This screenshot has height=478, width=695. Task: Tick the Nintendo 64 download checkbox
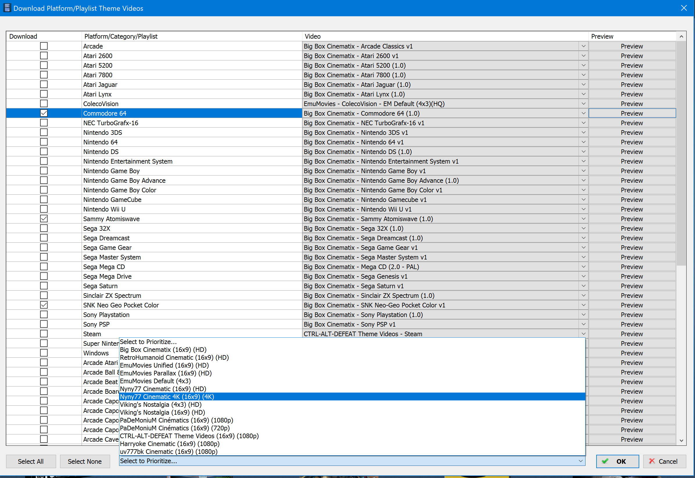pos(44,142)
